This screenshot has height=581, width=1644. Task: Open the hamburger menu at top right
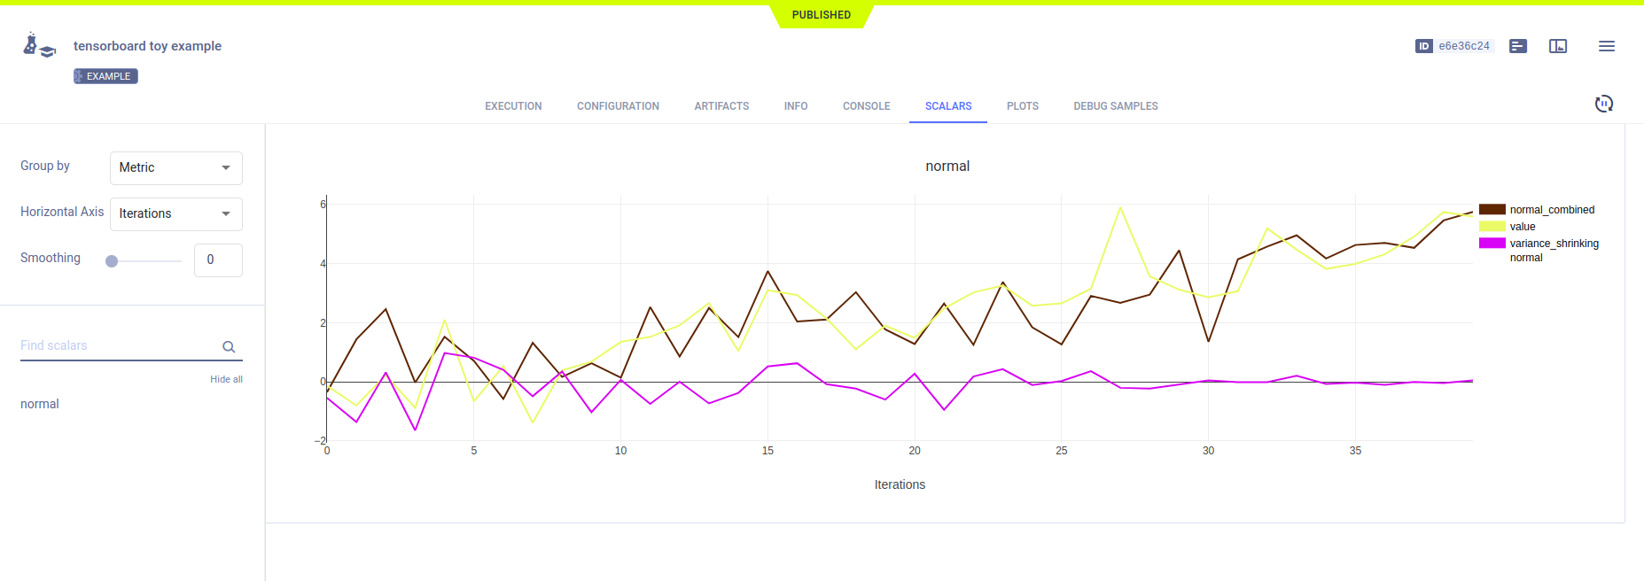[x=1606, y=46]
